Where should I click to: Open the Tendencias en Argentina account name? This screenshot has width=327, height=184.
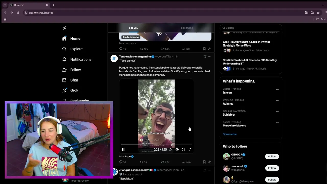coord(135,57)
